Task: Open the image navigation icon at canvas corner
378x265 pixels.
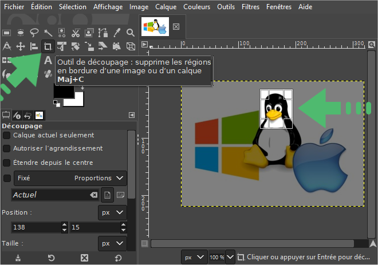Action: [x=373, y=244]
